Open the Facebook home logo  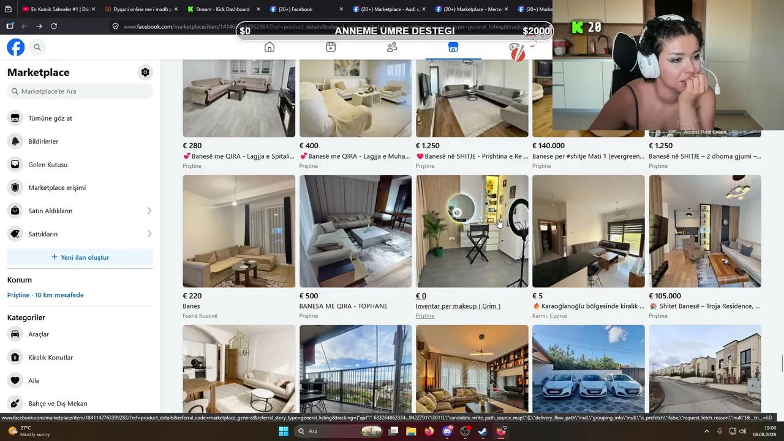point(16,47)
